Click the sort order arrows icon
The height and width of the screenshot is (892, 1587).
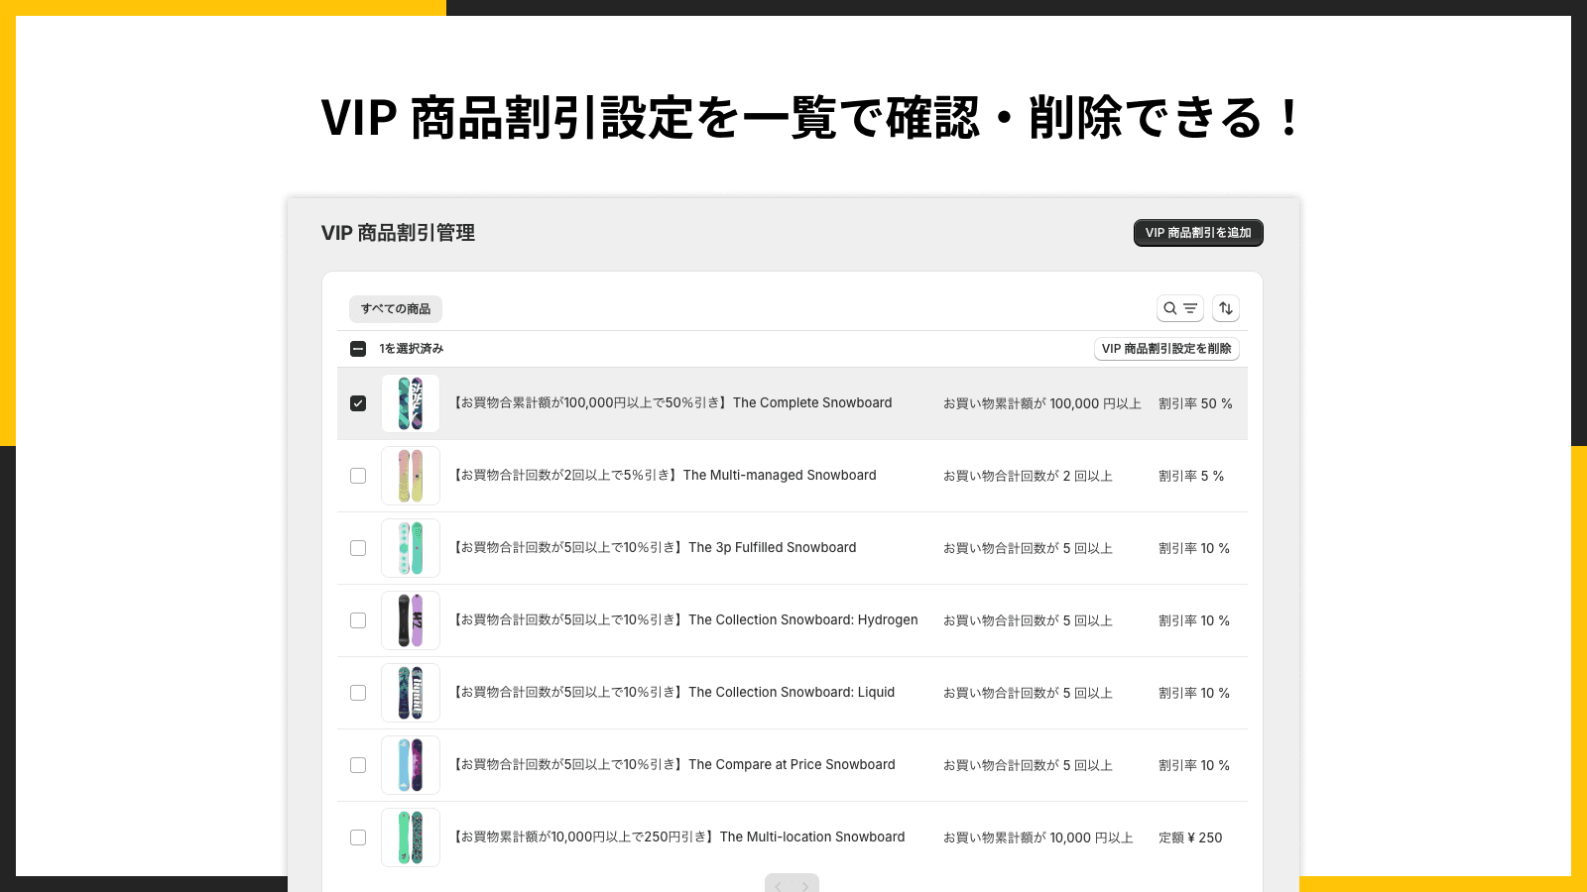click(x=1226, y=308)
